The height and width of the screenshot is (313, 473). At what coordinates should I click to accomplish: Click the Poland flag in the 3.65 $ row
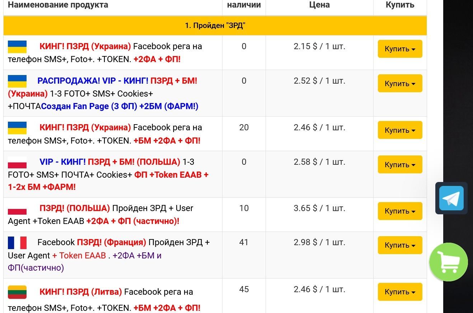click(x=17, y=209)
